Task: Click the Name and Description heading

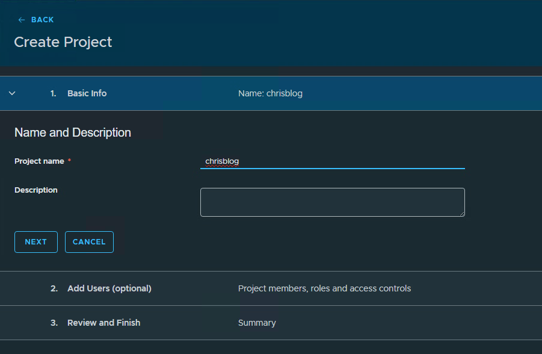Action: tap(73, 132)
